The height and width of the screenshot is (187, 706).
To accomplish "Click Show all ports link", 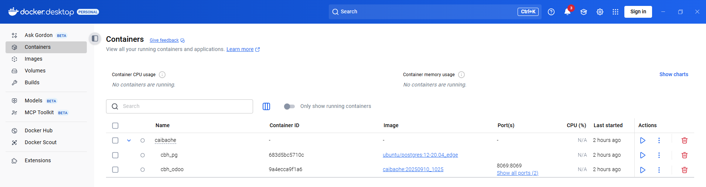I will tap(517, 173).
